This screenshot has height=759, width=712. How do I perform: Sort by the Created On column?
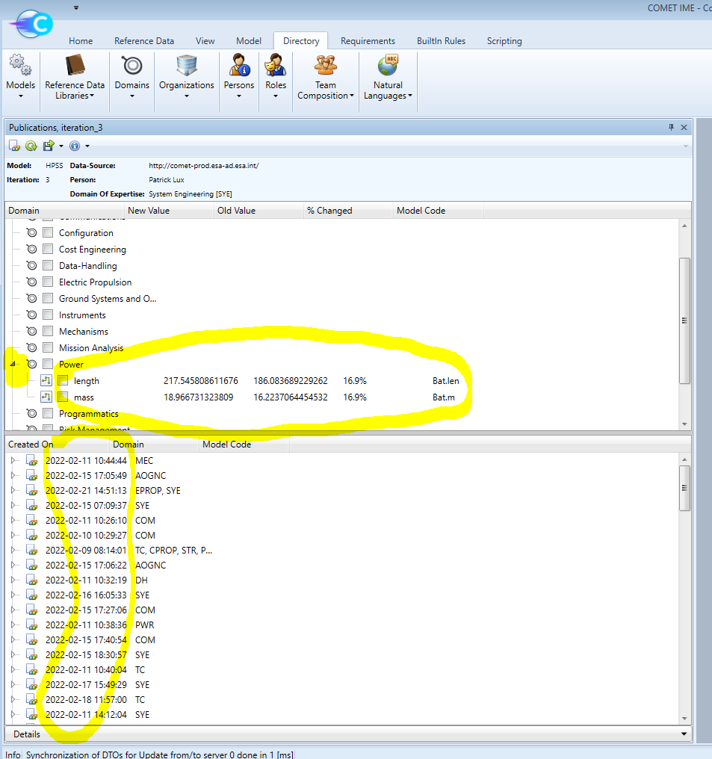tap(31, 444)
